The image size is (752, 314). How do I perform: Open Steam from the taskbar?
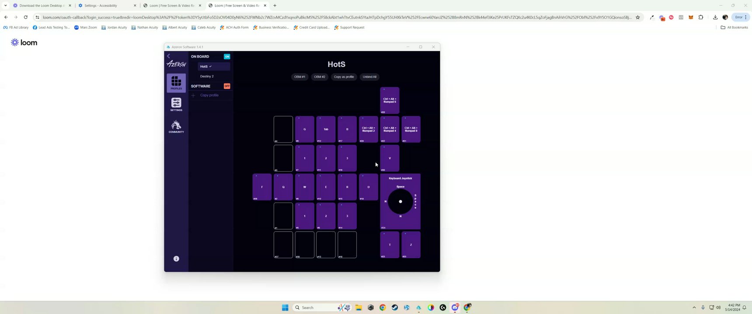395,307
